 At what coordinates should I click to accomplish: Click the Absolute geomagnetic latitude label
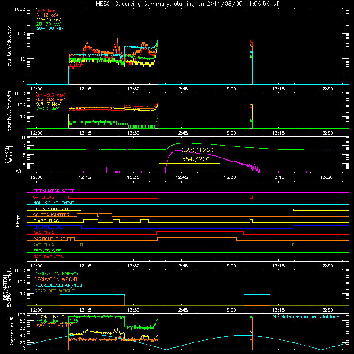[x=306, y=317]
